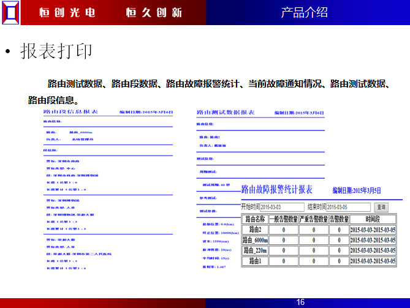The height and width of the screenshot is (308, 410).
Task: Click the 恒久创新 header text
Action: point(154,12)
